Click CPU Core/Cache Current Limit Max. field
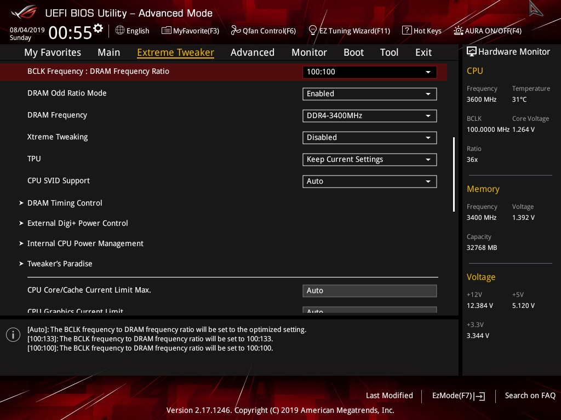Screen dimensions: 561x420 click(x=370, y=291)
